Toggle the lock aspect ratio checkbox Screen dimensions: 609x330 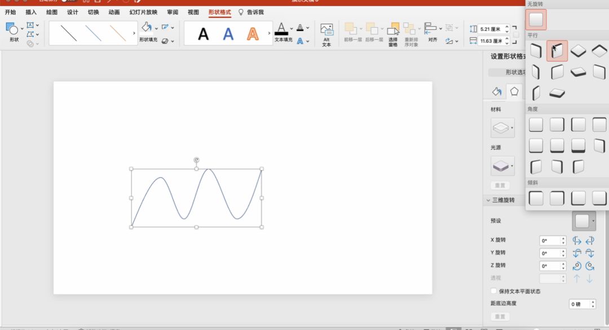point(515,35)
